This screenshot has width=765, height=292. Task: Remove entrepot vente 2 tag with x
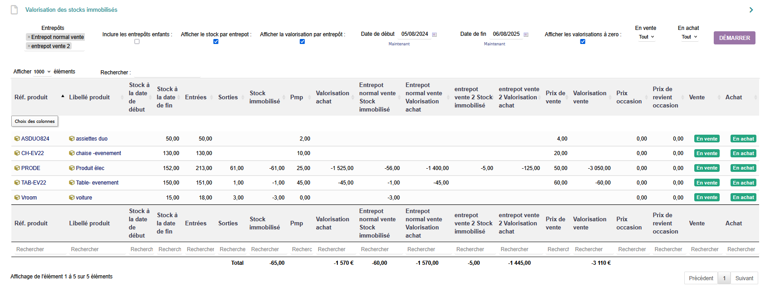29,46
